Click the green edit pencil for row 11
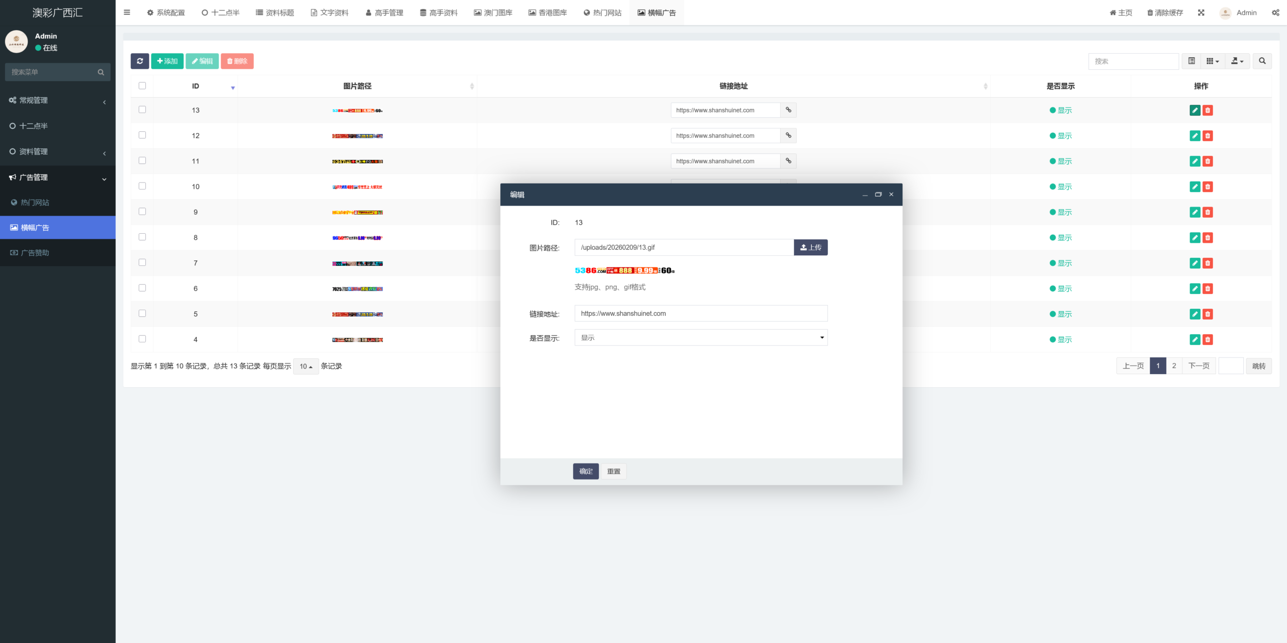This screenshot has width=1287, height=643. 1195,161
